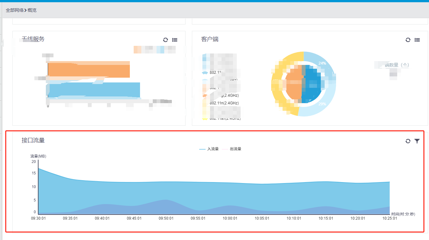Screen dimensions: 429x240
Task: Click the 09:50:01 time label
Action: pyautogui.click(x=166, y=219)
